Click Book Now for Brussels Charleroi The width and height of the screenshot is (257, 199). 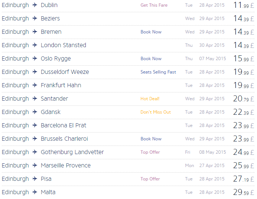point(151,139)
